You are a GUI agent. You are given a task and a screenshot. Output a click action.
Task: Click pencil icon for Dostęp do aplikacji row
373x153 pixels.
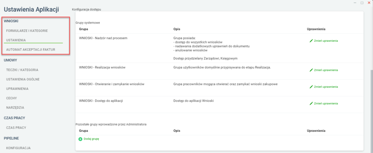[x=311, y=104]
